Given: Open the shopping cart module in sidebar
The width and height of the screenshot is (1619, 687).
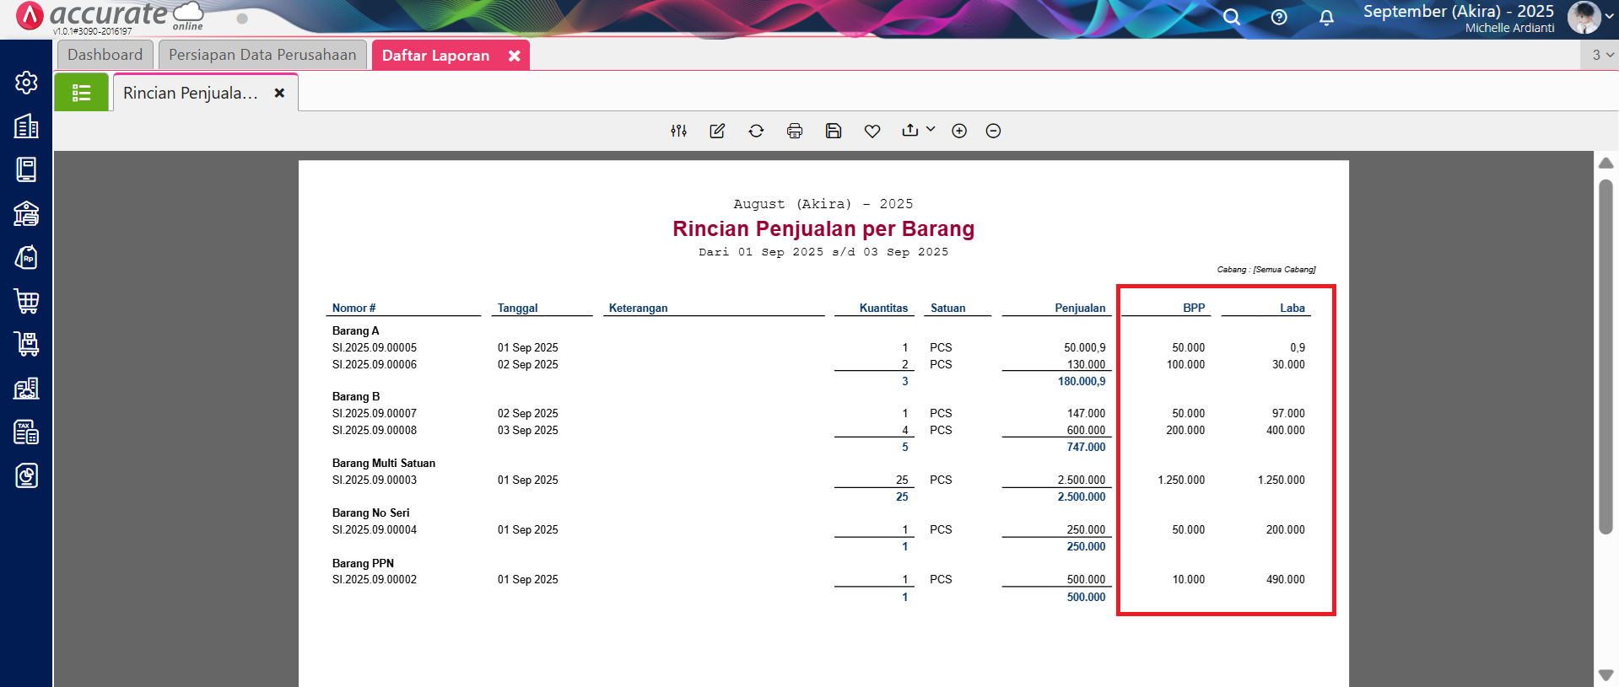Looking at the screenshot, I should click(26, 301).
